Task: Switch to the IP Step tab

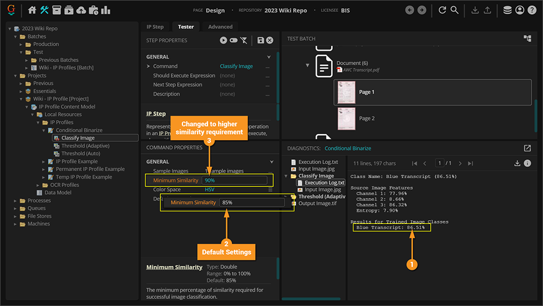Action: coord(155,27)
